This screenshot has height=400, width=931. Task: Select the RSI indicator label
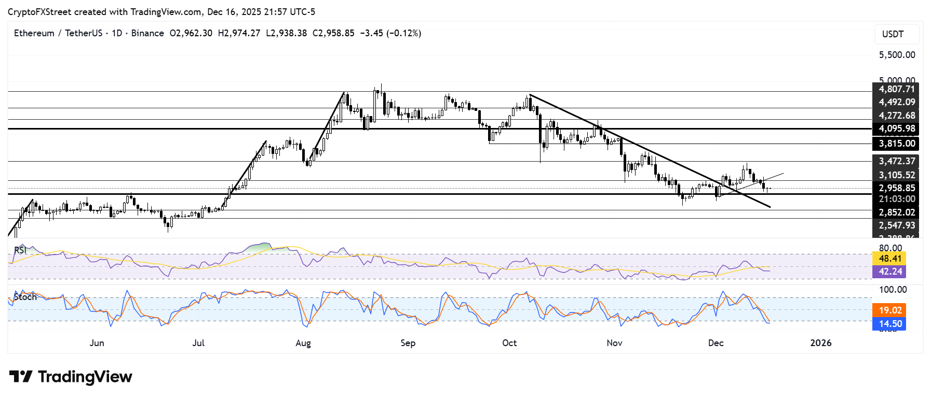tap(20, 250)
